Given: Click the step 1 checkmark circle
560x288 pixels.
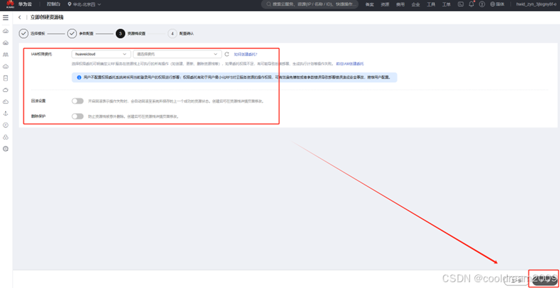Looking at the screenshot, I should click(23, 34).
